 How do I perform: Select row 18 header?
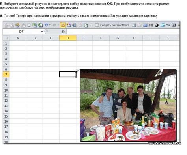click(6, 132)
